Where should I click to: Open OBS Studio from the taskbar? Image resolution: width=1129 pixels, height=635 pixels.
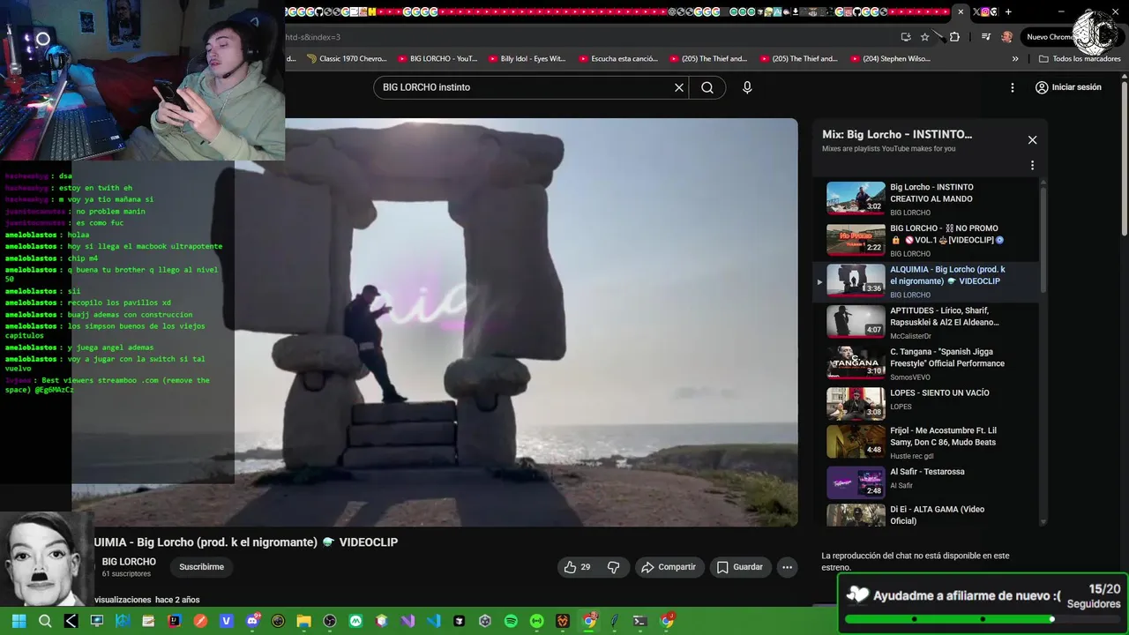[x=330, y=621]
